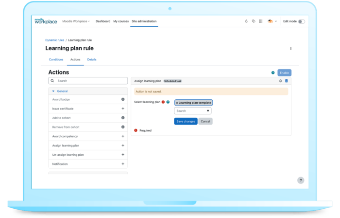Switch to the Details tab
This screenshot has height=218, width=340.
pos(92,59)
